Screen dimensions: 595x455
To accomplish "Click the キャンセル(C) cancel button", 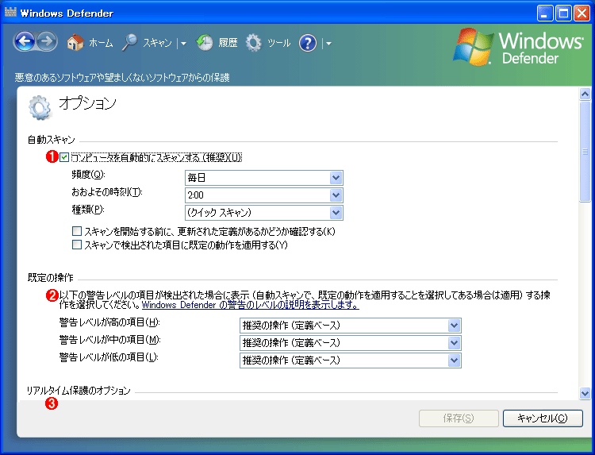I will click(x=543, y=418).
